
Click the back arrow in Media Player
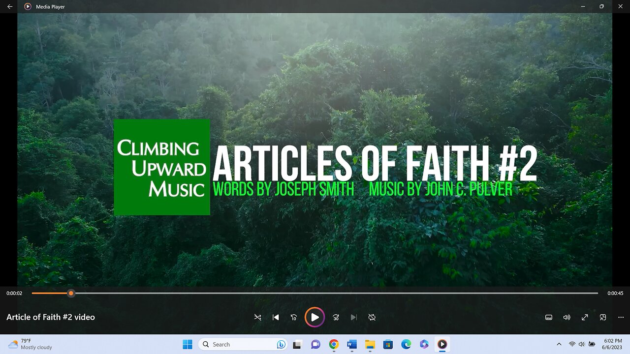[10, 6]
